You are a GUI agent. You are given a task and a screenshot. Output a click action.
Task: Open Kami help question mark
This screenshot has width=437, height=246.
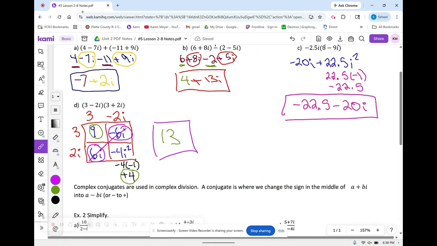(392, 230)
